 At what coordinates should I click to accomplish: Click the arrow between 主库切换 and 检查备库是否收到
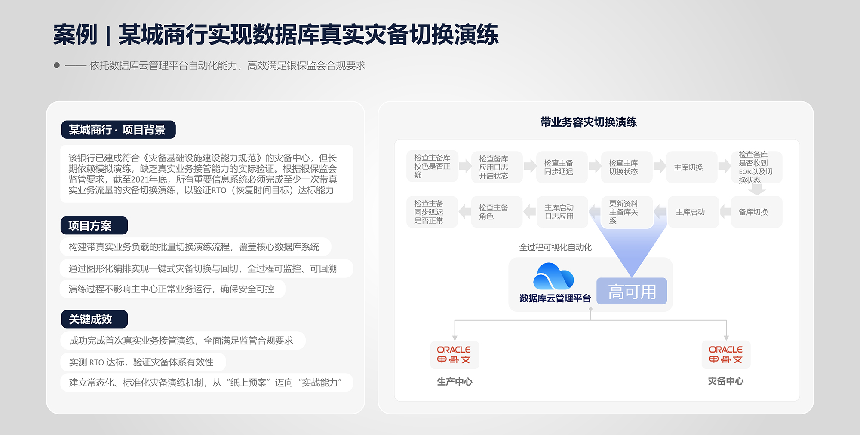[724, 166]
